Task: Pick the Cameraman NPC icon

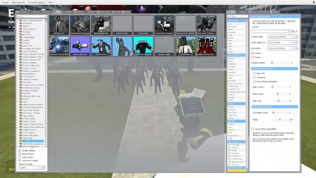Action: pyautogui.click(x=143, y=25)
